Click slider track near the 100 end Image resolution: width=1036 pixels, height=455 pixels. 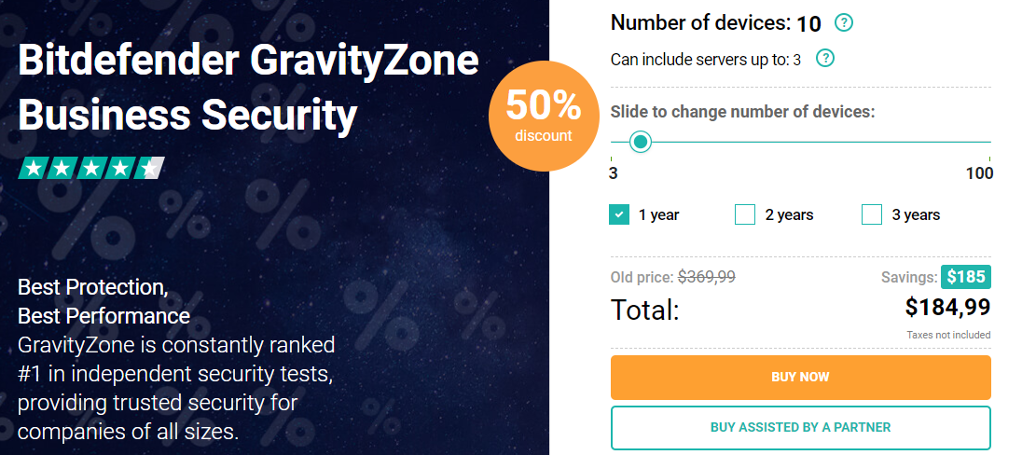(978, 142)
